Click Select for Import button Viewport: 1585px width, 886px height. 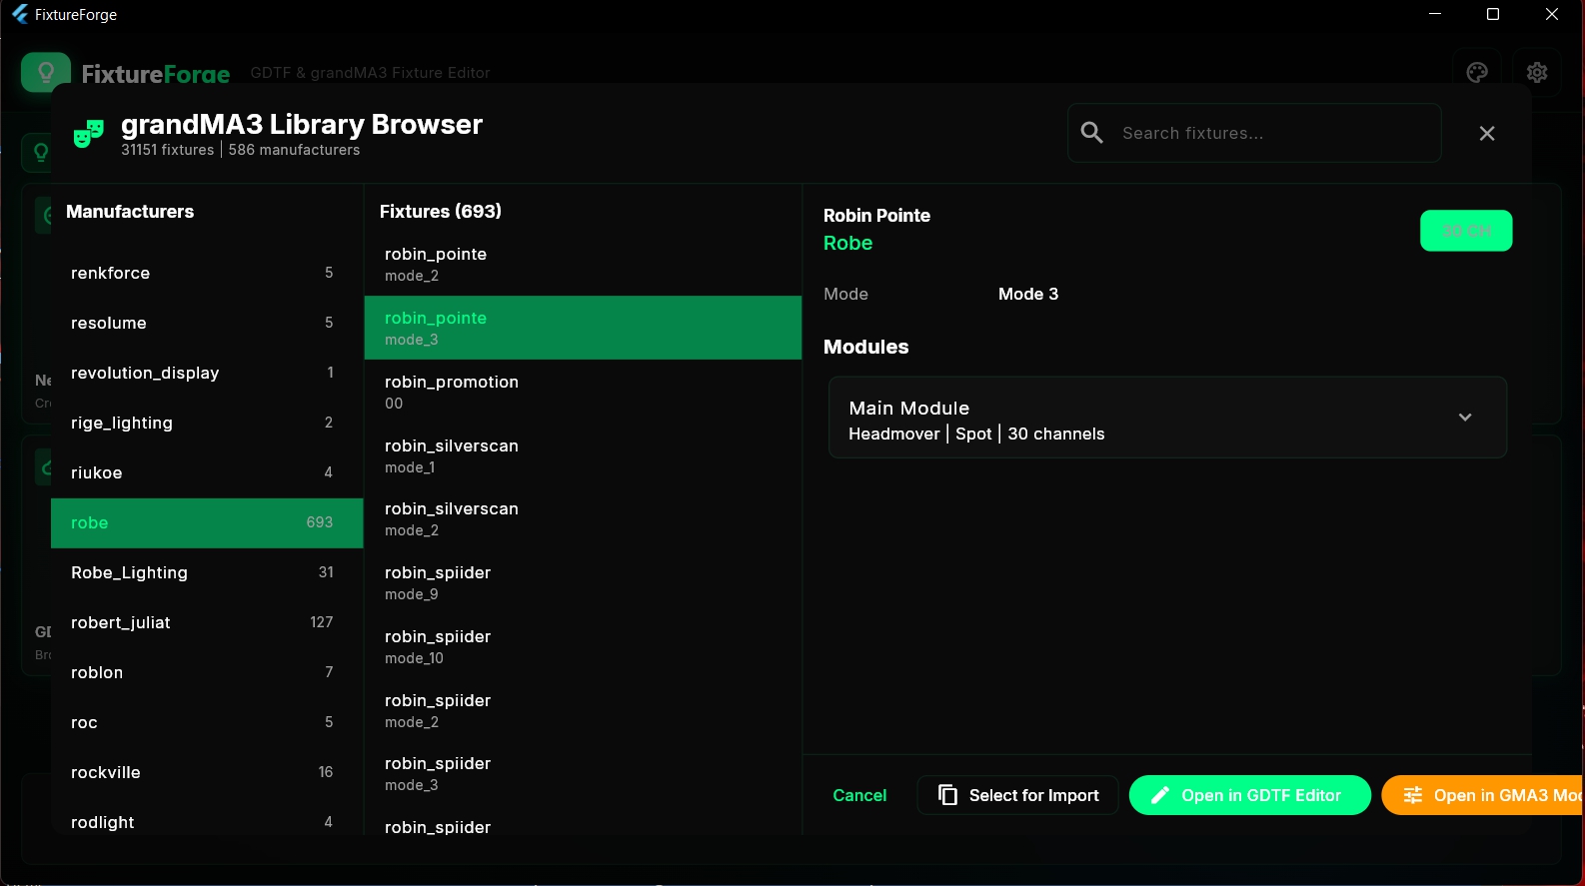coord(1017,795)
